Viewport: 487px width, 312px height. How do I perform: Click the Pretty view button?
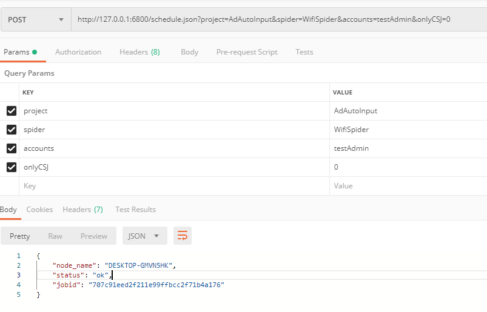pos(20,236)
